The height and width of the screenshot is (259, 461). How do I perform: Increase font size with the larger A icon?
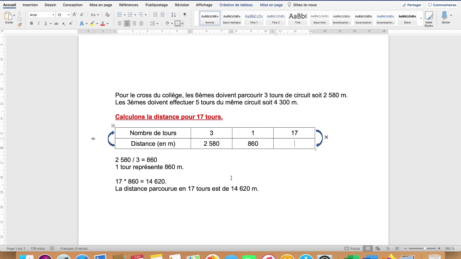point(75,15)
